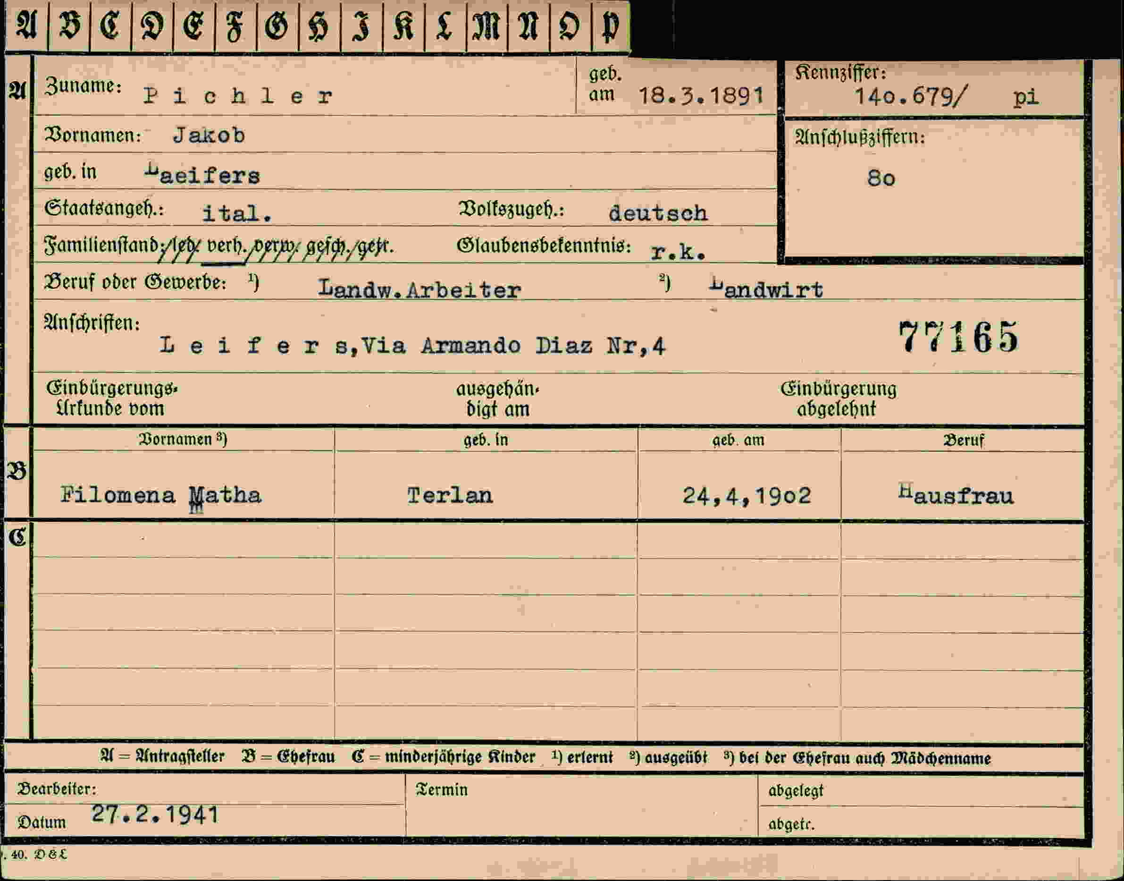Click the 'abgelegt' label
Image resolution: width=1124 pixels, height=881 pixels.
point(796,791)
